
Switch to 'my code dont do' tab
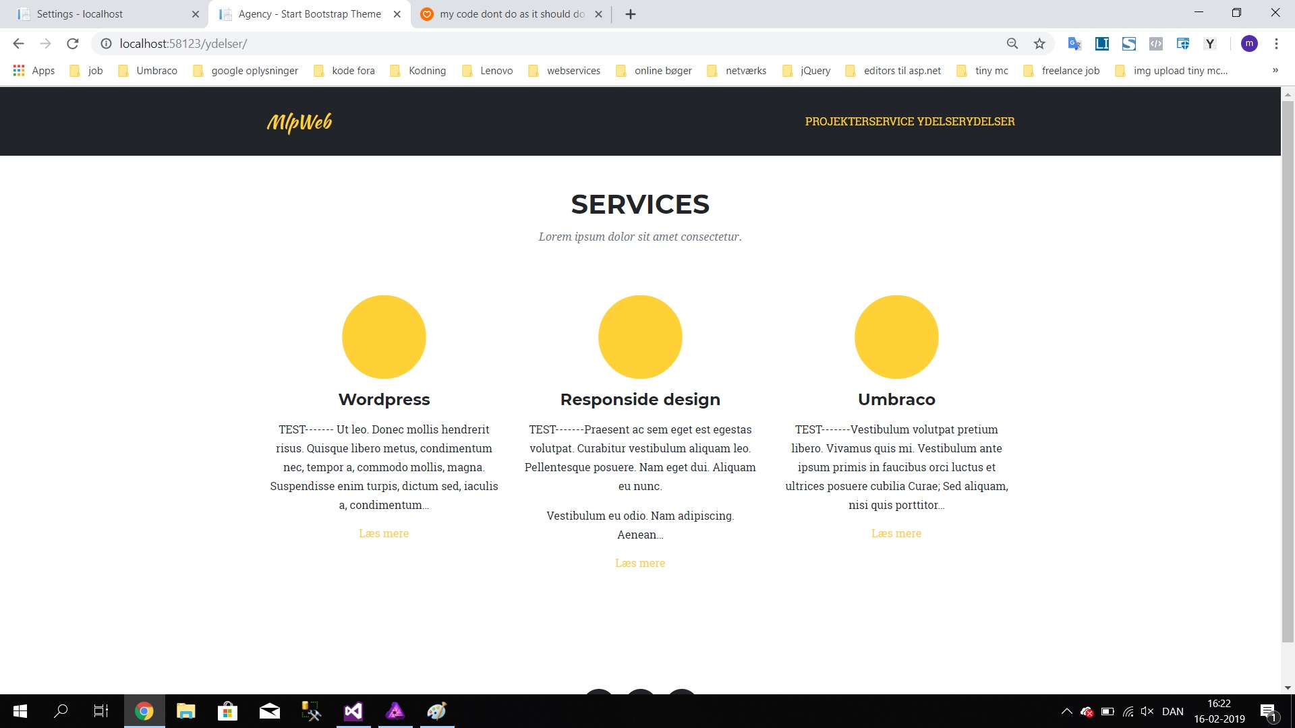point(511,14)
